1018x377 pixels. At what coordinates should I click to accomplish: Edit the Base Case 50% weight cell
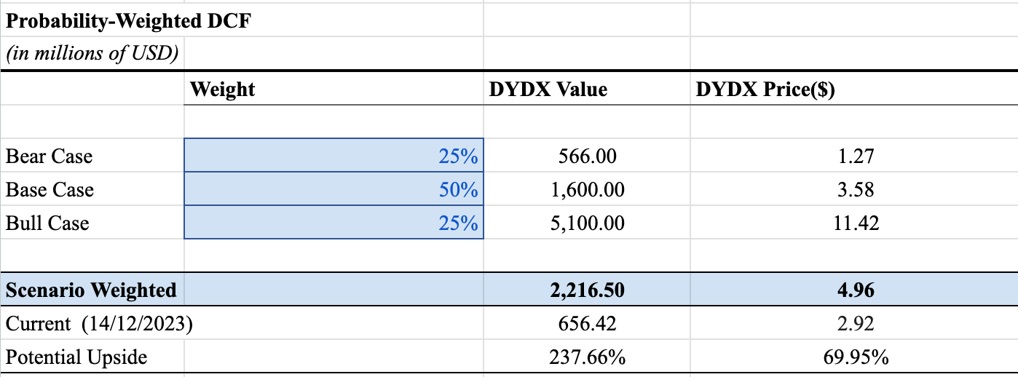[334, 188]
